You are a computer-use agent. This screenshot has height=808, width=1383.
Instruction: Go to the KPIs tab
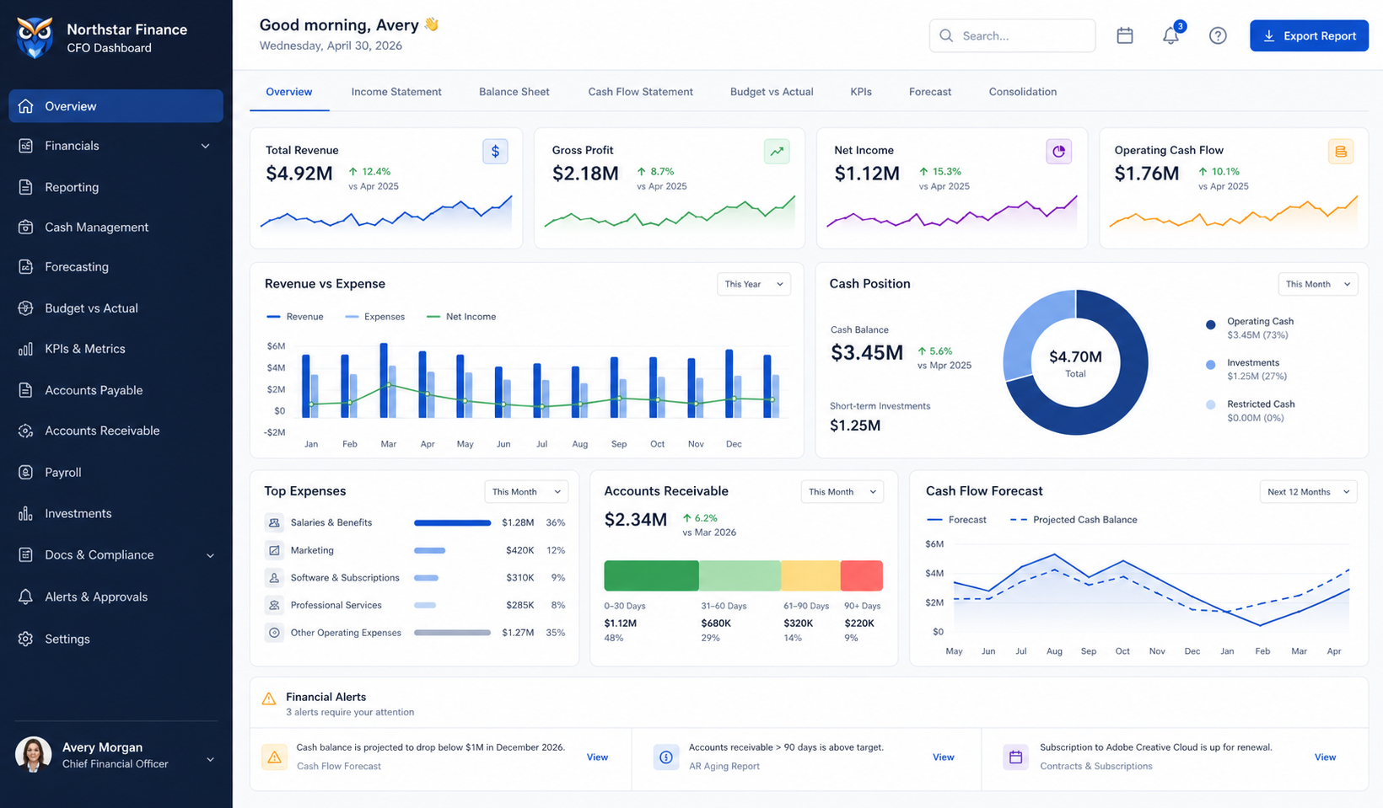tap(861, 92)
